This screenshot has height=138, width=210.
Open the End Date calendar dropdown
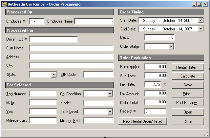pyautogui.click(x=200, y=29)
